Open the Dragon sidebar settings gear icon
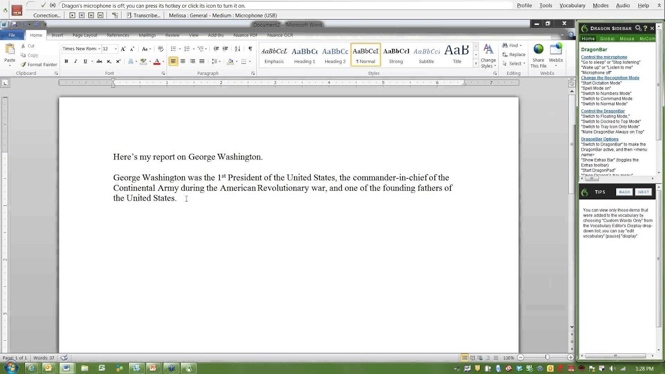This screenshot has width=665, height=374. pyautogui.click(x=638, y=28)
